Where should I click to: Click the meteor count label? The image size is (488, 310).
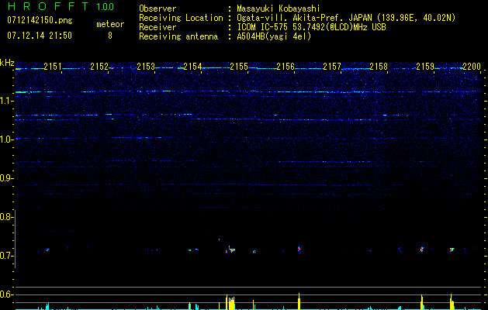(x=110, y=24)
